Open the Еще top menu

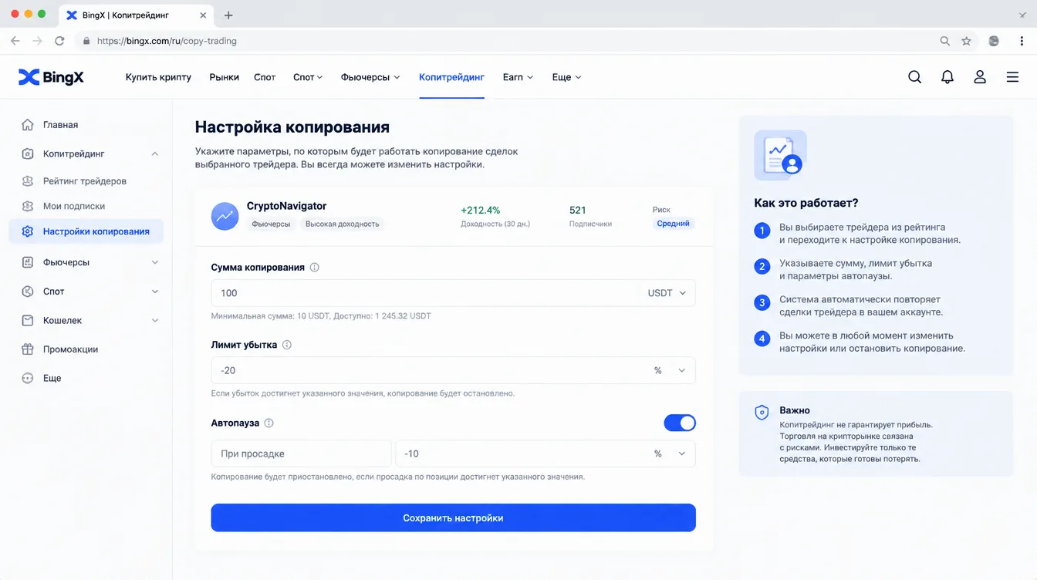[566, 77]
